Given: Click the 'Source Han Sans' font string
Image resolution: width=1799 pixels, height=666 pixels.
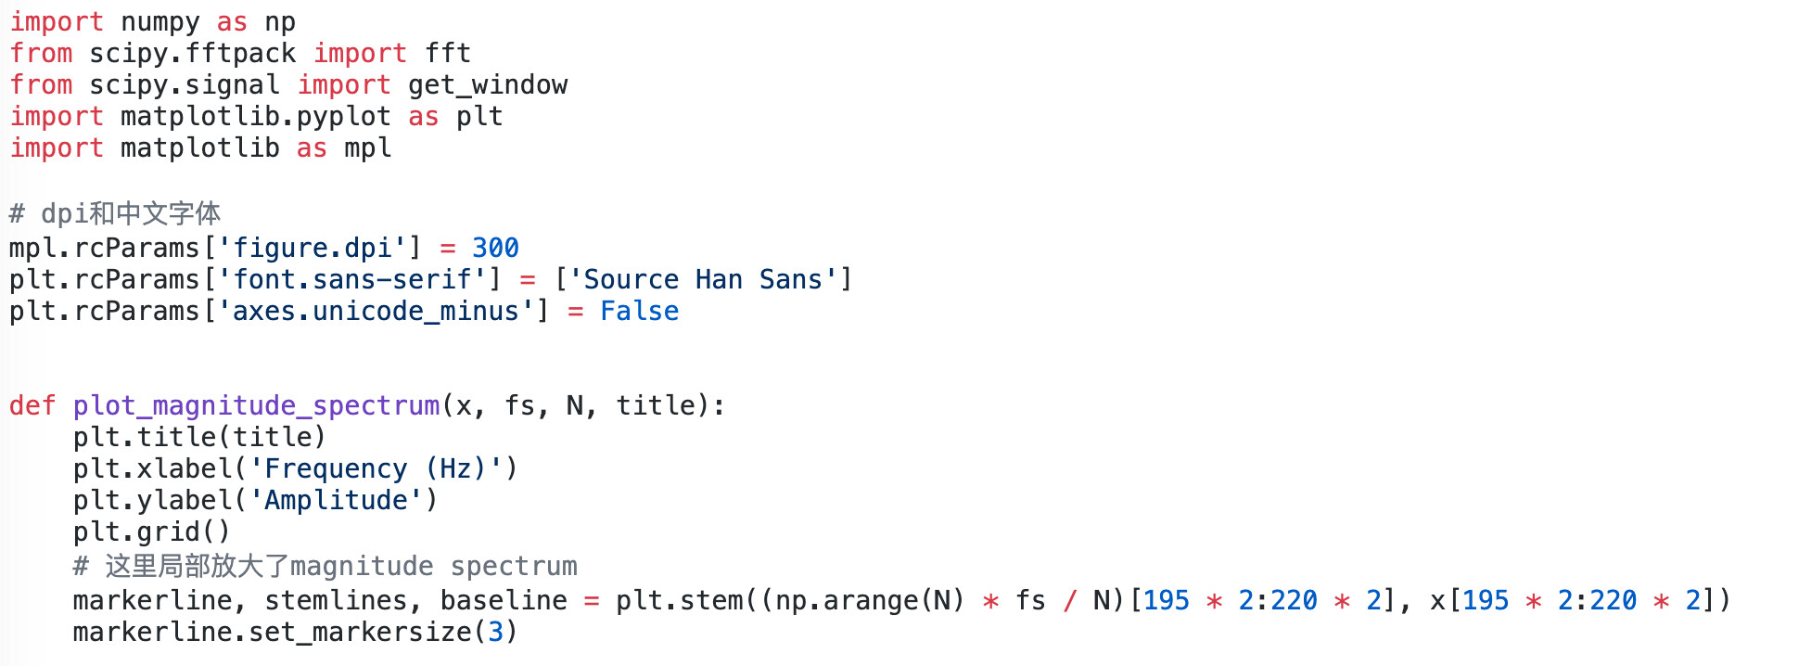Looking at the screenshot, I should coord(702,279).
